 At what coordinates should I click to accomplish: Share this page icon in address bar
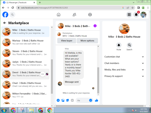click(x=128, y=8)
